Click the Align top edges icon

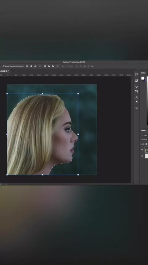(x=45, y=66)
